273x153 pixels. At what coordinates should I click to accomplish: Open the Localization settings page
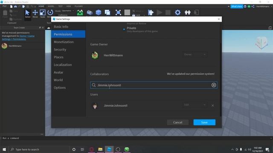(x=68, y=65)
